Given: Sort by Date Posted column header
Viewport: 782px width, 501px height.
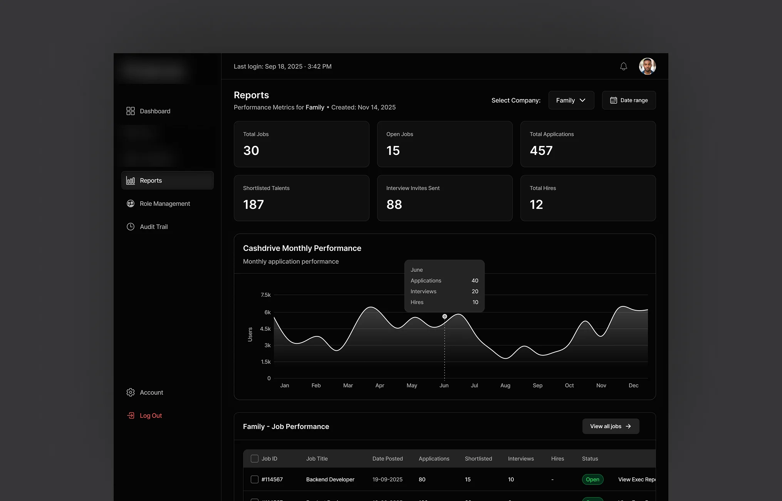Looking at the screenshot, I should [388, 459].
